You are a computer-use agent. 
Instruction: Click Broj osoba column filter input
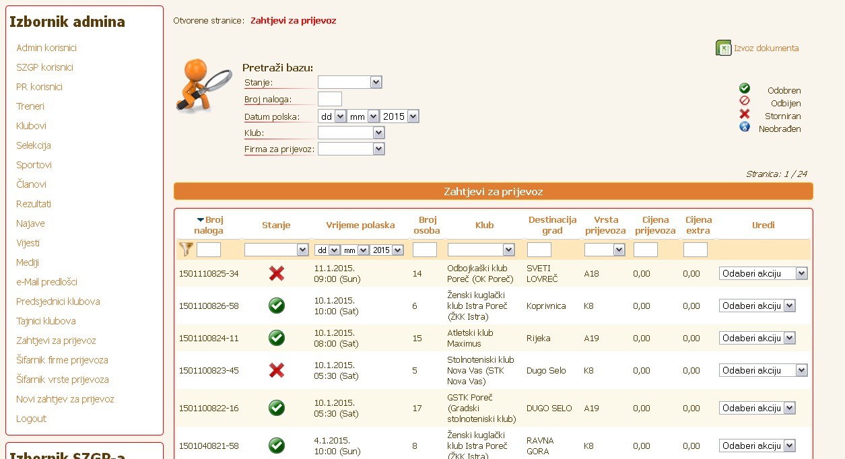(x=425, y=250)
